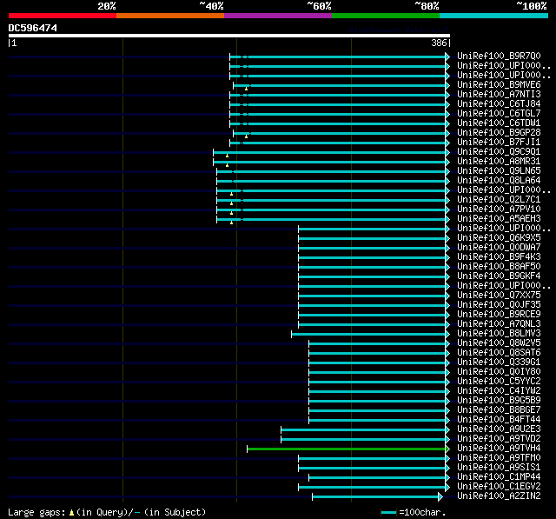Open hit UniRef100_Q8LA64
Screen dimensions: 556x519
tap(499, 181)
